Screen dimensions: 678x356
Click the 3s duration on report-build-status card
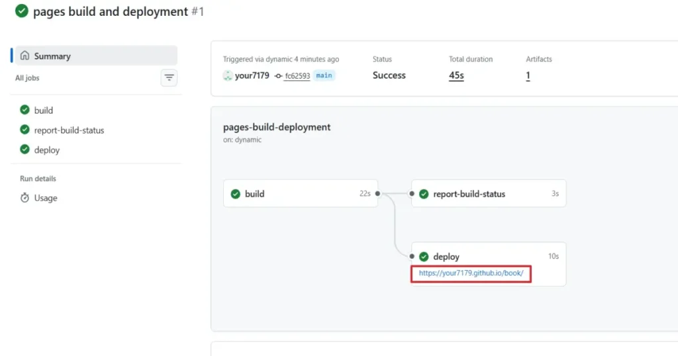(556, 194)
